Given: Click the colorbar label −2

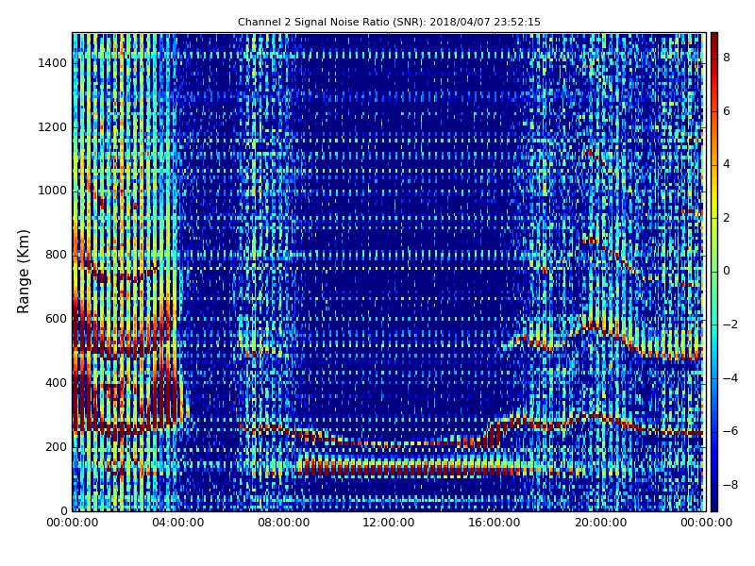Looking at the screenshot, I should (x=730, y=325).
